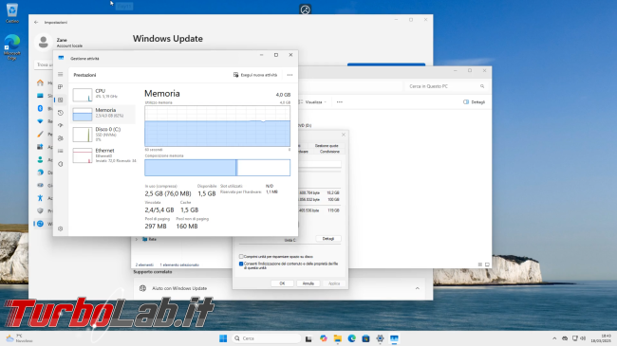
Task: Open Users icon in Task Manager sidebar
Action: click(x=60, y=138)
